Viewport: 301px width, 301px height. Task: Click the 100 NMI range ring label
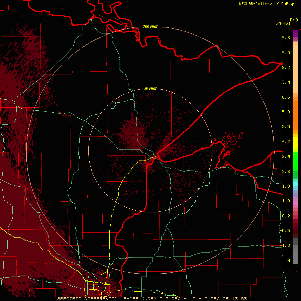(x=150, y=26)
